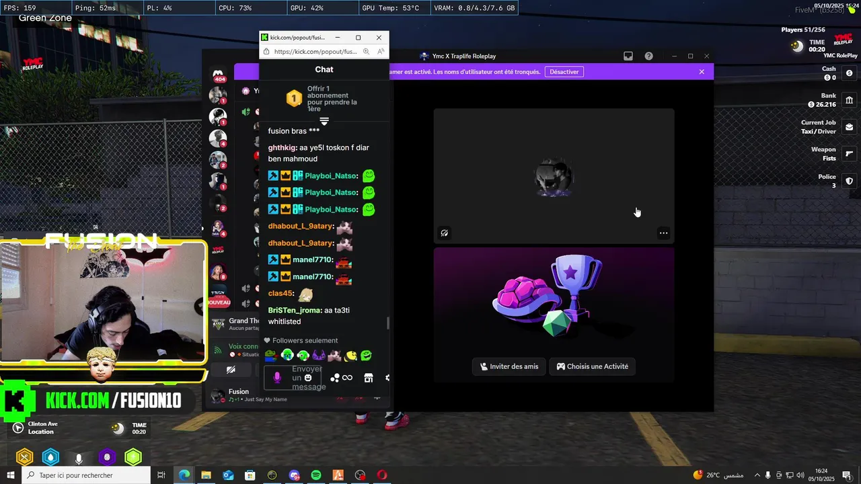861x484 pixels.
Task: Click the Discord inbox icon
Action: point(628,56)
